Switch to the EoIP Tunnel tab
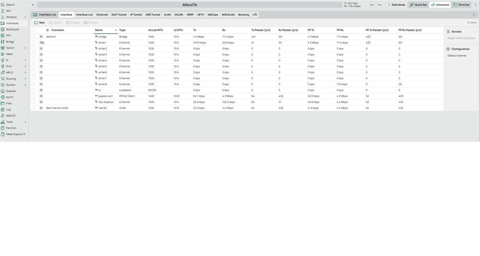Image resolution: width=480 pixels, height=256 pixels. pos(119,15)
